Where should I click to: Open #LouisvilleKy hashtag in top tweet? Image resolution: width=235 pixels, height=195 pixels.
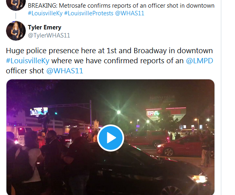45,13
